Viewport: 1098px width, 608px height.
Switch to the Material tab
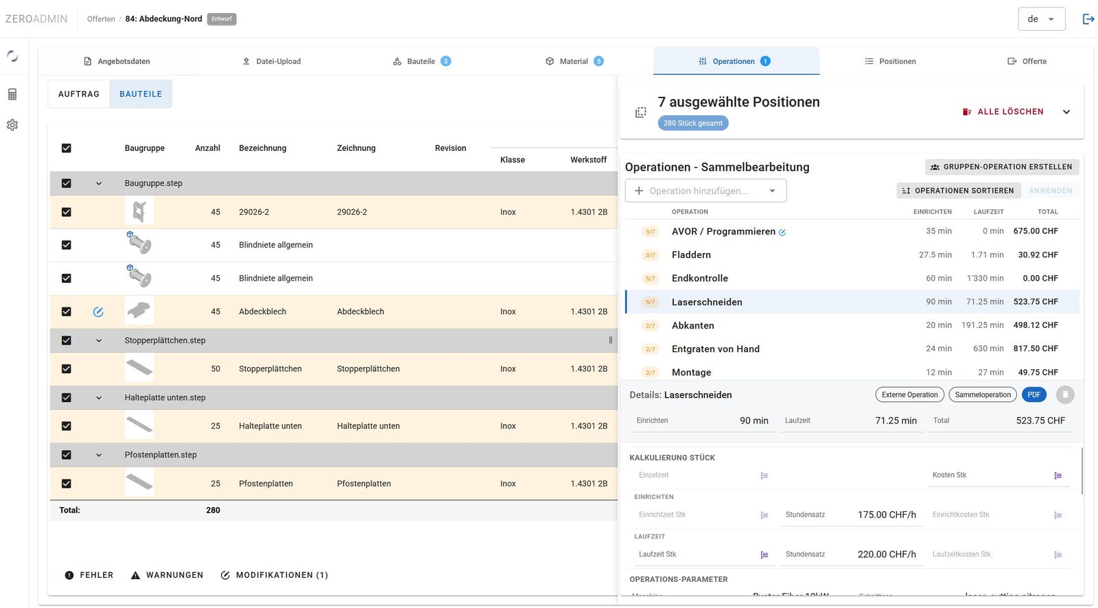574,61
